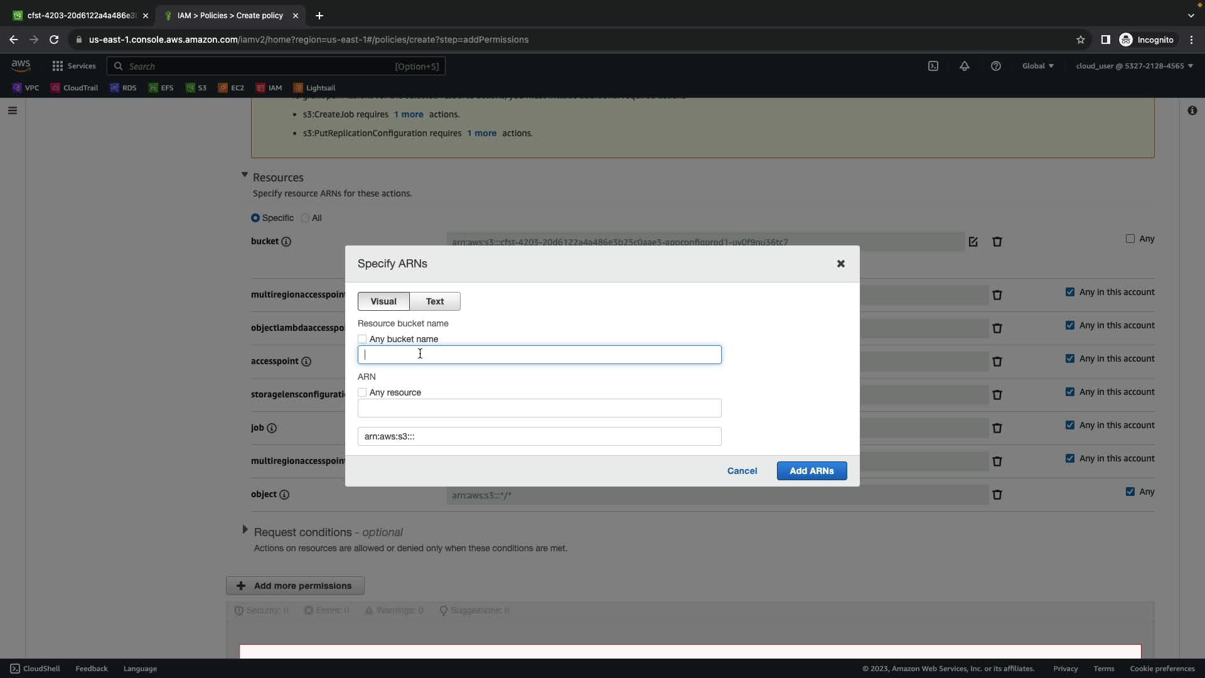Image resolution: width=1205 pixels, height=678 pixels.
Task: Uncheck Any in this account for job
Action: [x=1070, y=425]
